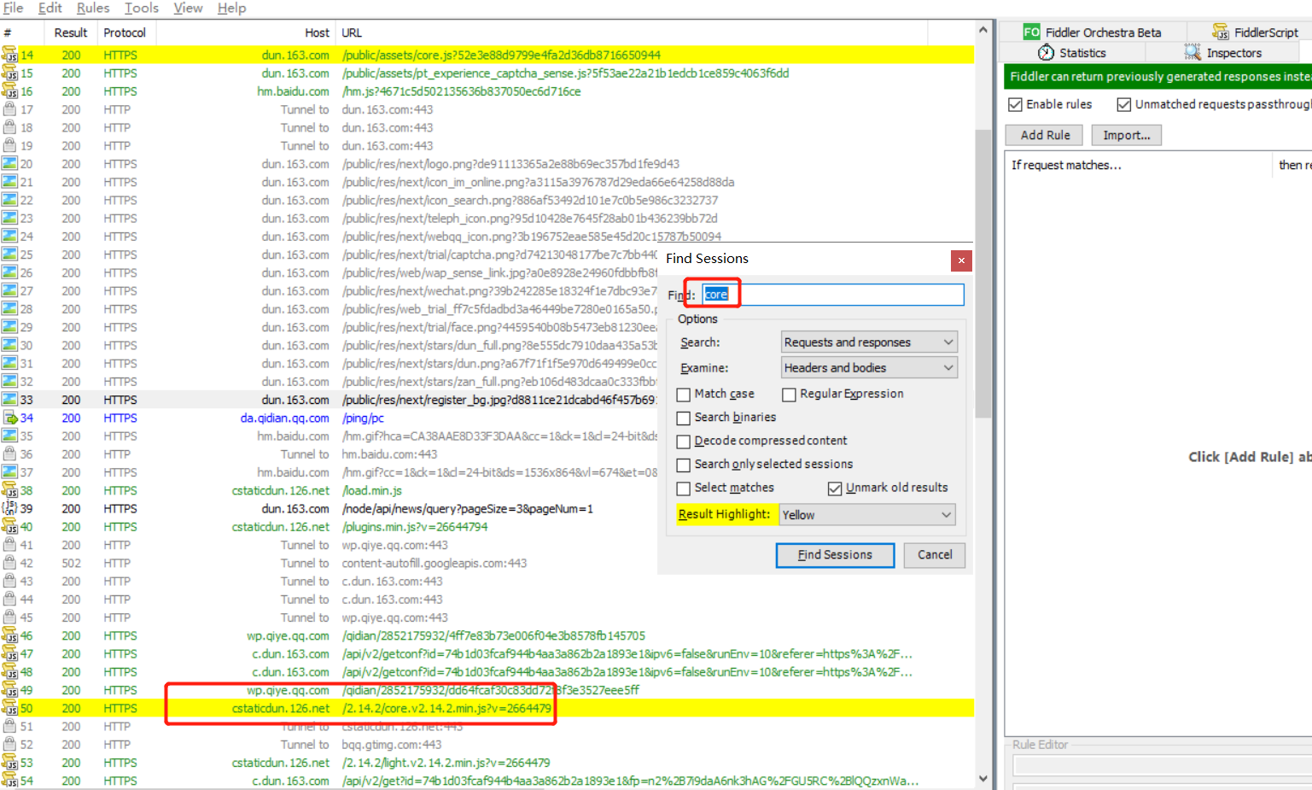Image resolution: width=1312 pixels, height=790 pixels.
Task: Click the Inspectors magnifier icon
Action: pyautogui.click(x=1192, y=53)
